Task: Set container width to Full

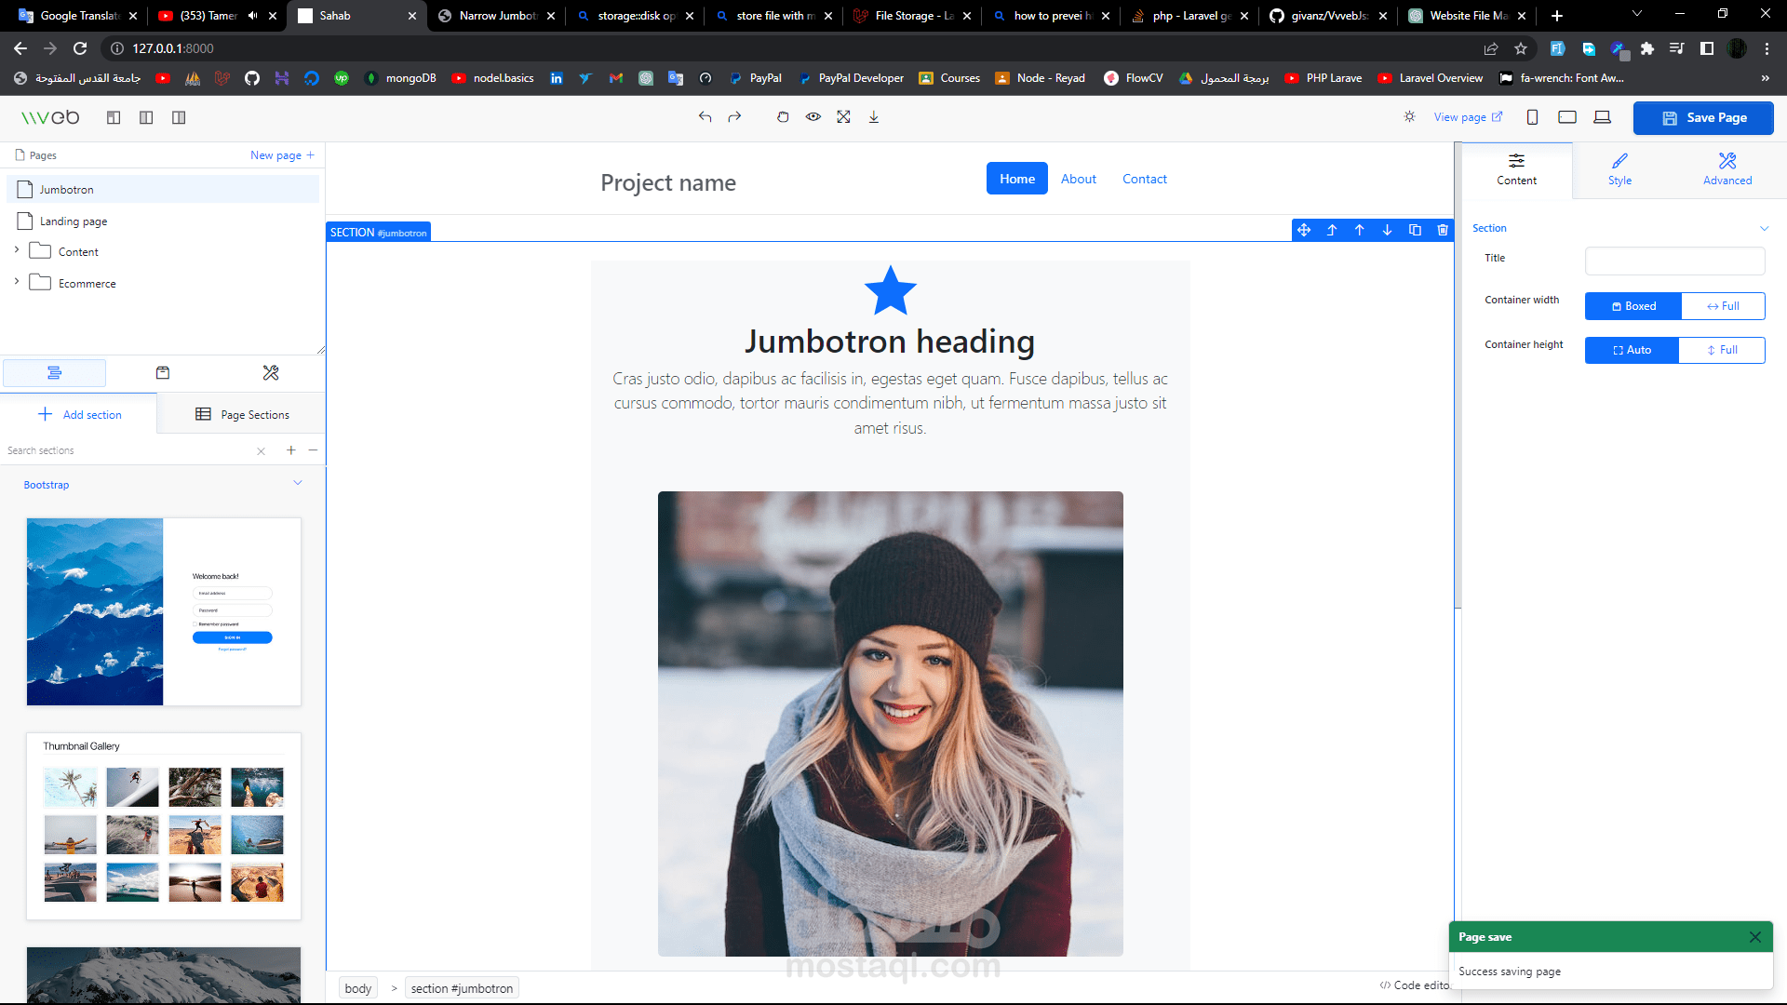Action: (x=1722, y=306)
